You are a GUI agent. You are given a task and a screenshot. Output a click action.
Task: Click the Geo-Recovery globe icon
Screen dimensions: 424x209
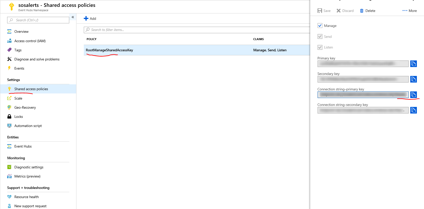[x=9, y=107]
